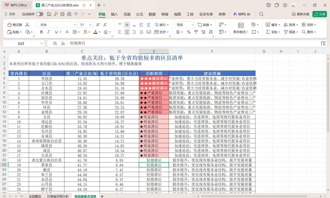Click the Share (分享) button
Image resolution: width=330 pixels, height=198 pixels.
(320, 14)
